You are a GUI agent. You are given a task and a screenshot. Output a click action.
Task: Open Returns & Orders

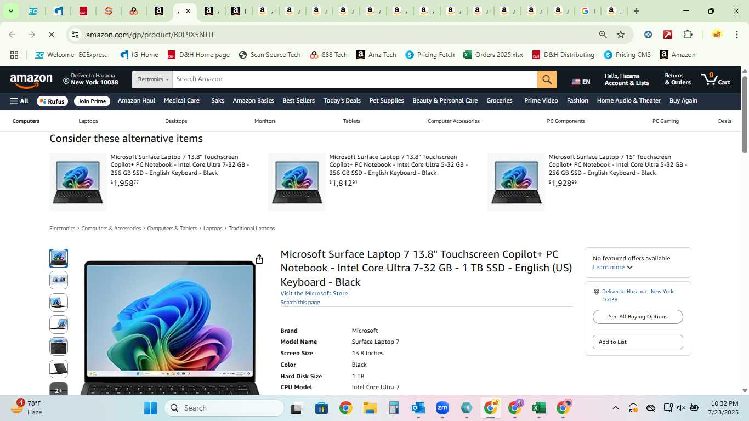coord(678,79)
